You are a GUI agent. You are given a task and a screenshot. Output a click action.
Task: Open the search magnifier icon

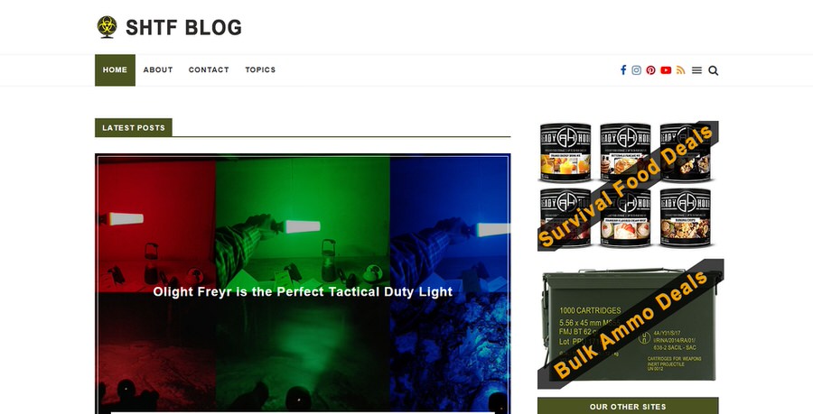[714, 70]
